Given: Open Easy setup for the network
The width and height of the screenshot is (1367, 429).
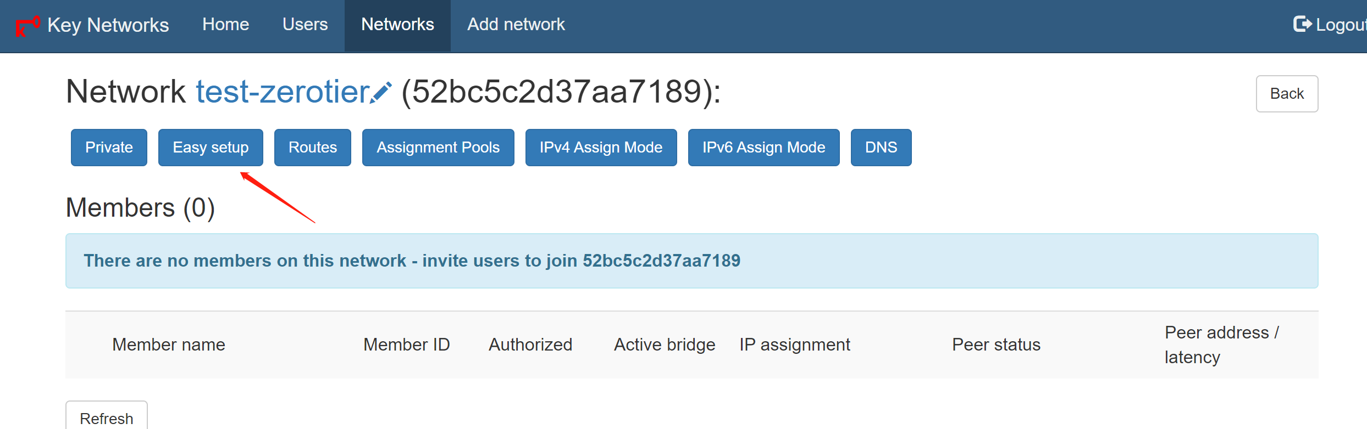Looking at the screenshot, I should 211,148.
